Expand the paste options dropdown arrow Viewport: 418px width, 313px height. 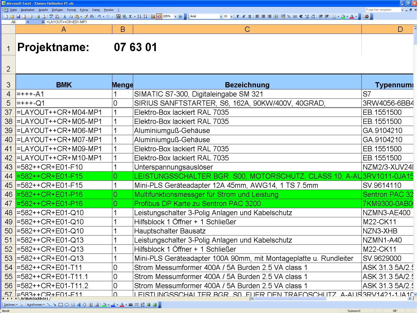pos(81,16)
